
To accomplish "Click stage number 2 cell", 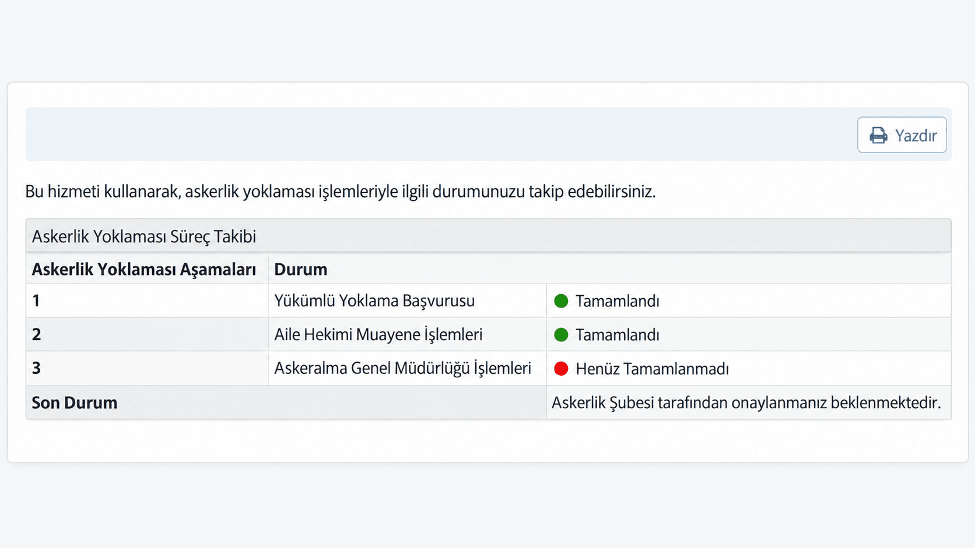I will coord(147,334).
